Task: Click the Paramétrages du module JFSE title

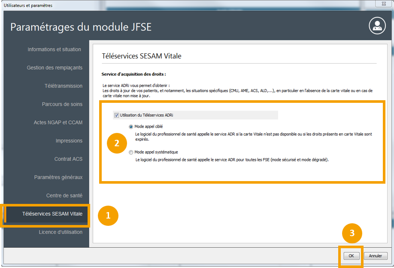Action: click(x=81, y=27)
